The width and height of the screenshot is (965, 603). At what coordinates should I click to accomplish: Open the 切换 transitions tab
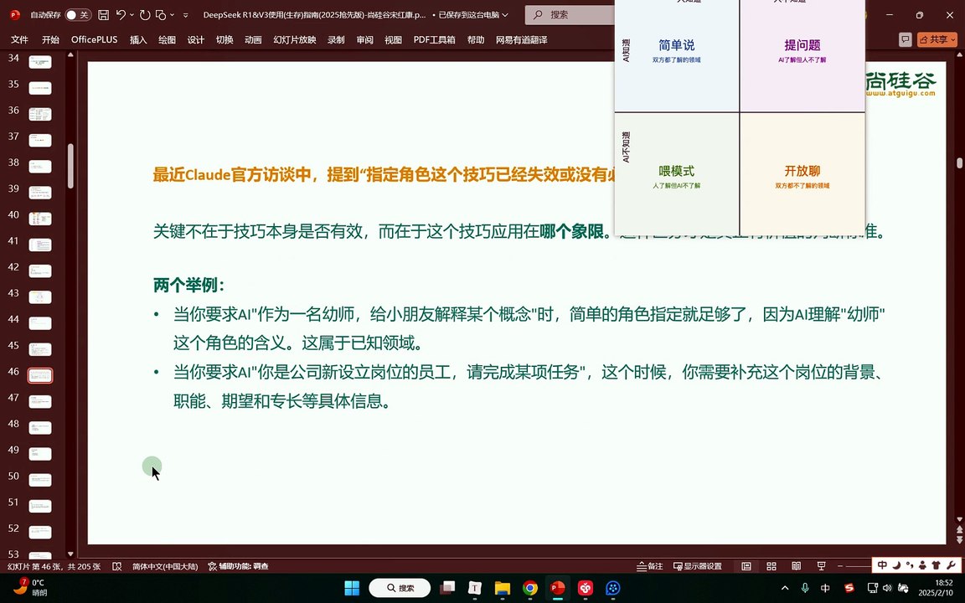(224, 39)
